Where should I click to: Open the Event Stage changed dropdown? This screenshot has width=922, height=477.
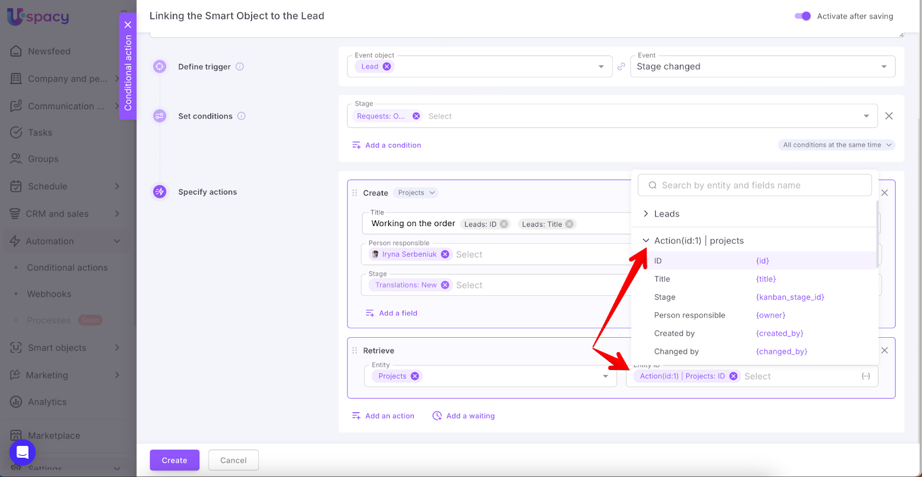pos(762,67)
